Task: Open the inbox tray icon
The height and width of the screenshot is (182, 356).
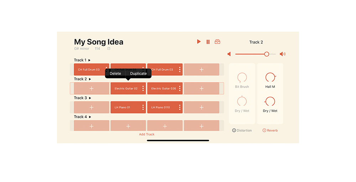Action: (x=218, y=42)
